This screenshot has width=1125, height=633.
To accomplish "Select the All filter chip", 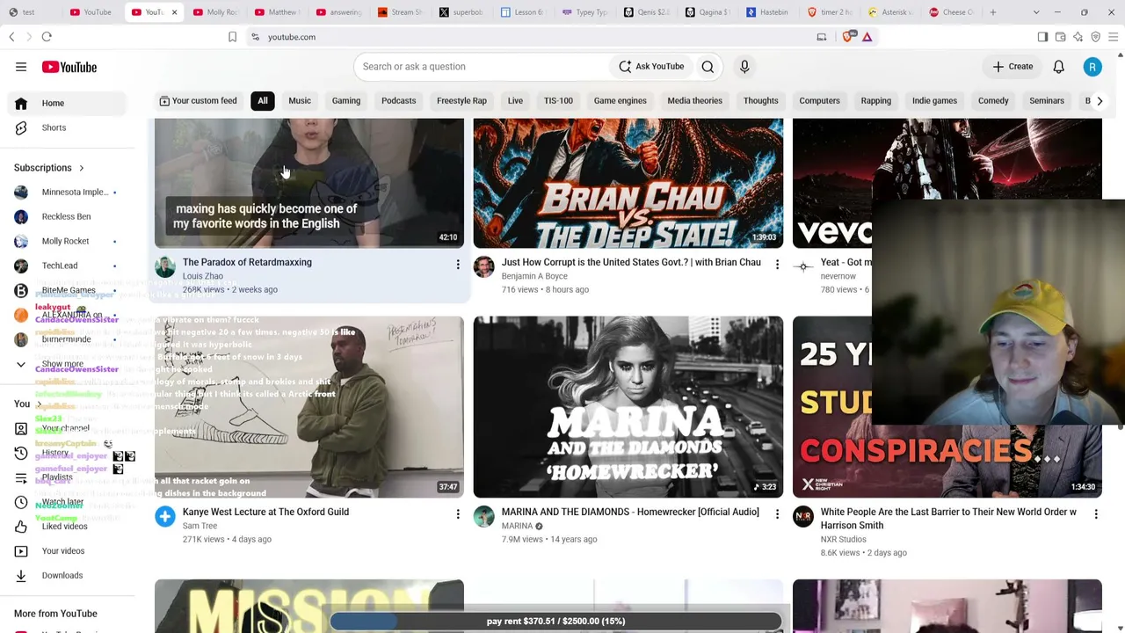I will click(263, 101).
